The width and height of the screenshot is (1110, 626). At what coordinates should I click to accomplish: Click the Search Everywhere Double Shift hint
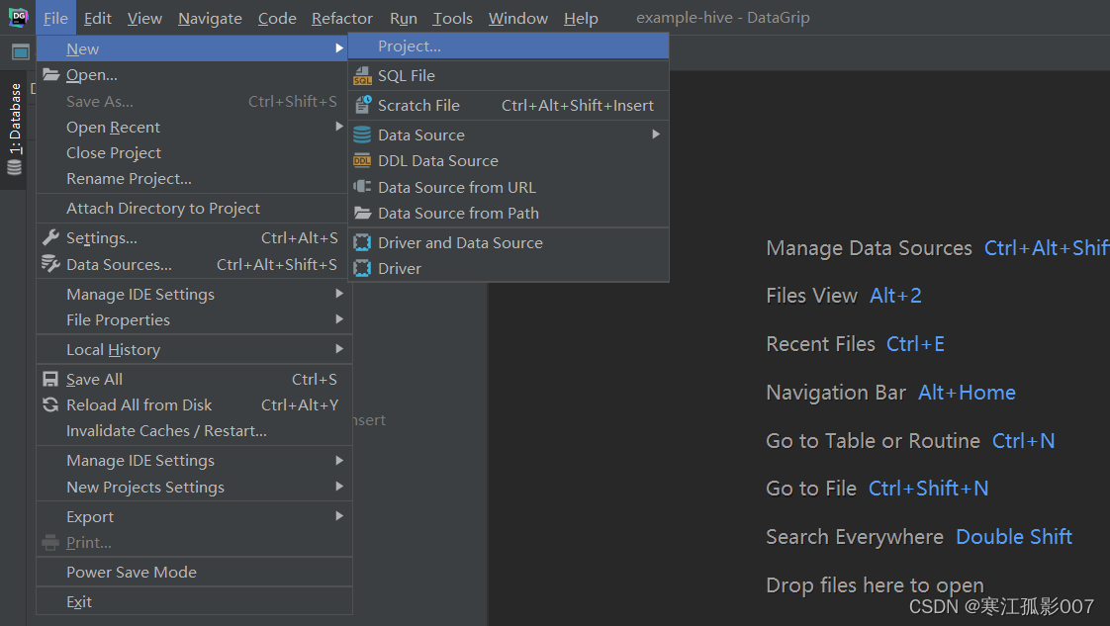click(x=919, y=537)
